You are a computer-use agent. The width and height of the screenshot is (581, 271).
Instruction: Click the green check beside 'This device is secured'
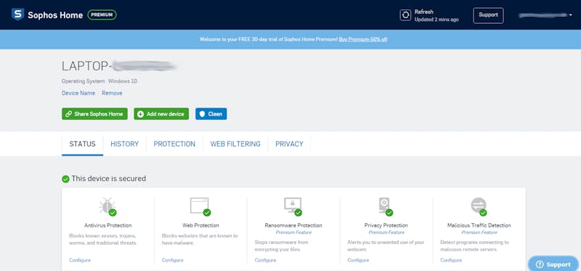point(65,179)
